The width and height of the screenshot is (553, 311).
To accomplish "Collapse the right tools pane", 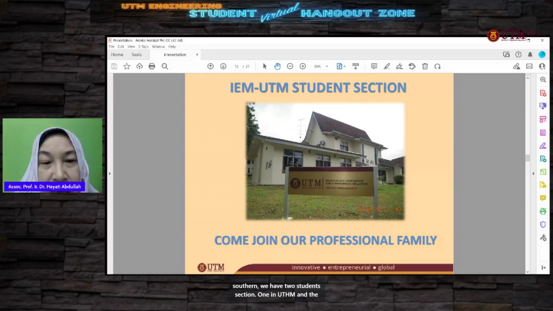I will [534, 173].
